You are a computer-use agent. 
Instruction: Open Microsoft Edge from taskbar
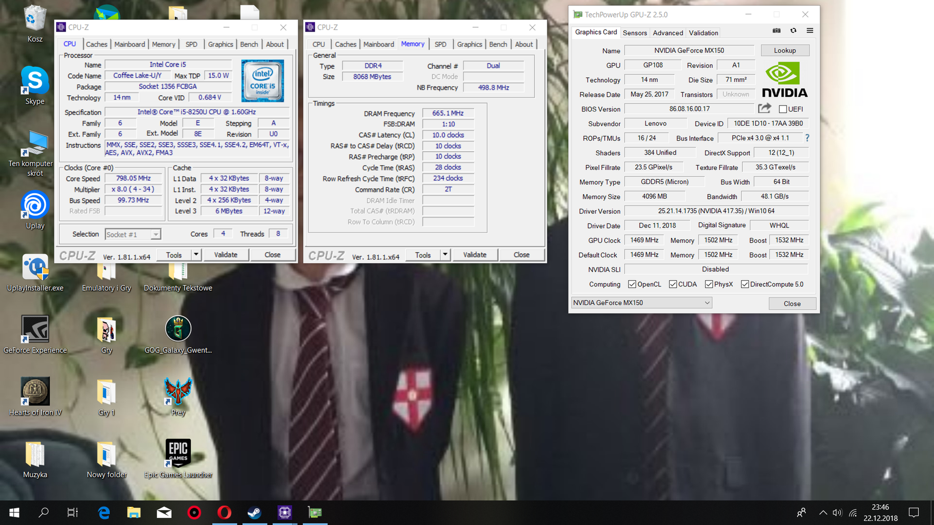click(104, 512)
